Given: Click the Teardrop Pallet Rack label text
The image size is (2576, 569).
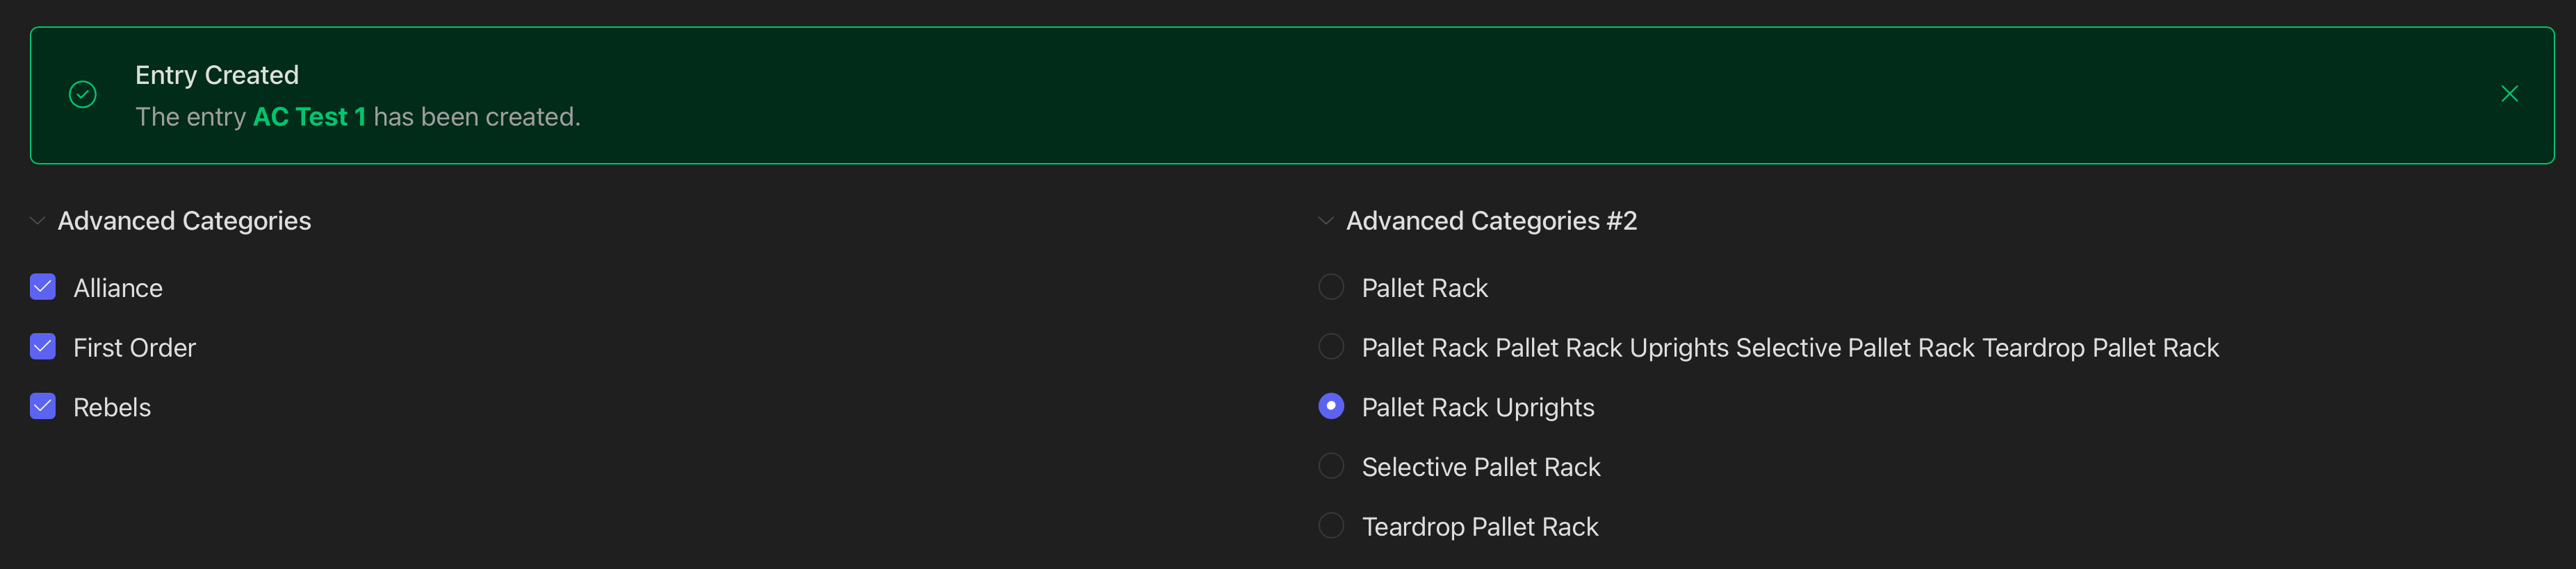Looking at the screenshot, I should coord(1480,527).
